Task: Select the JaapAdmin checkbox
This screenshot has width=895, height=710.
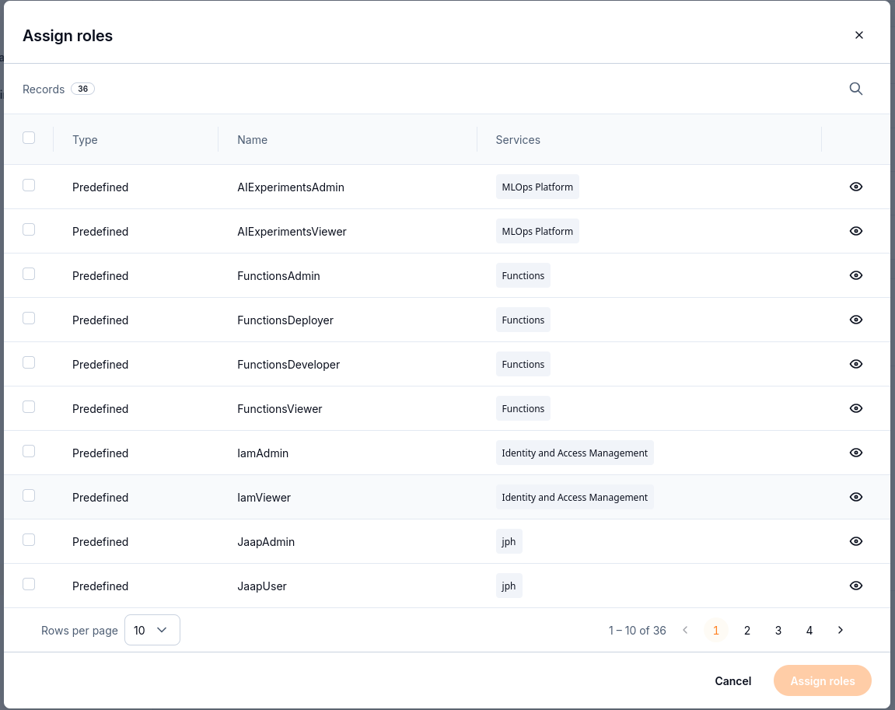Action: [29, 540]
